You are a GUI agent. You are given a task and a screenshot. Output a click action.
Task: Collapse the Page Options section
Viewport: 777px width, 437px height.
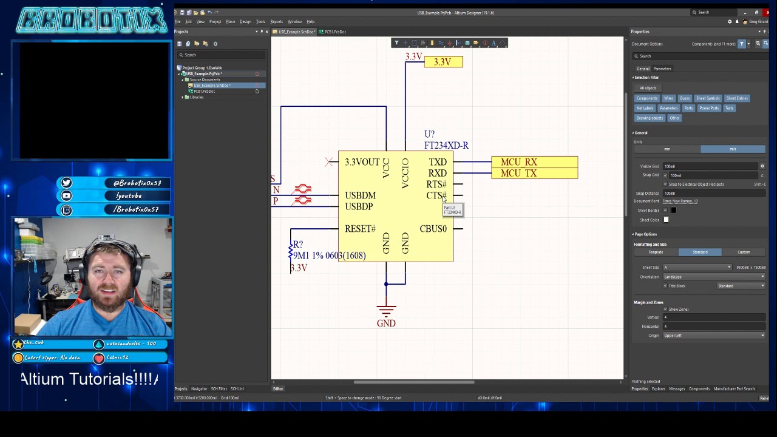click(x=633, y=234)
